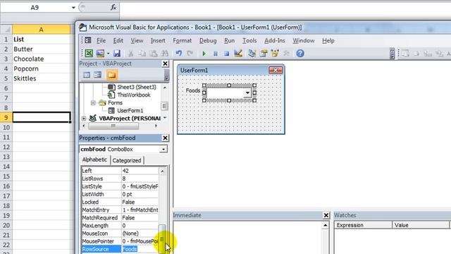
Task: Click the Redo arrow icon
Action: point(190,54)
